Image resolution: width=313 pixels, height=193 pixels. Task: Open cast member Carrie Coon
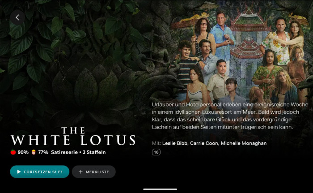tap(204, 143)
